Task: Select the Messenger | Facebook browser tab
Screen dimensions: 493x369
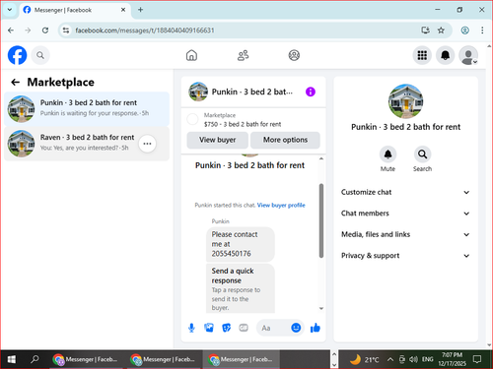Action: click(74, 10)
